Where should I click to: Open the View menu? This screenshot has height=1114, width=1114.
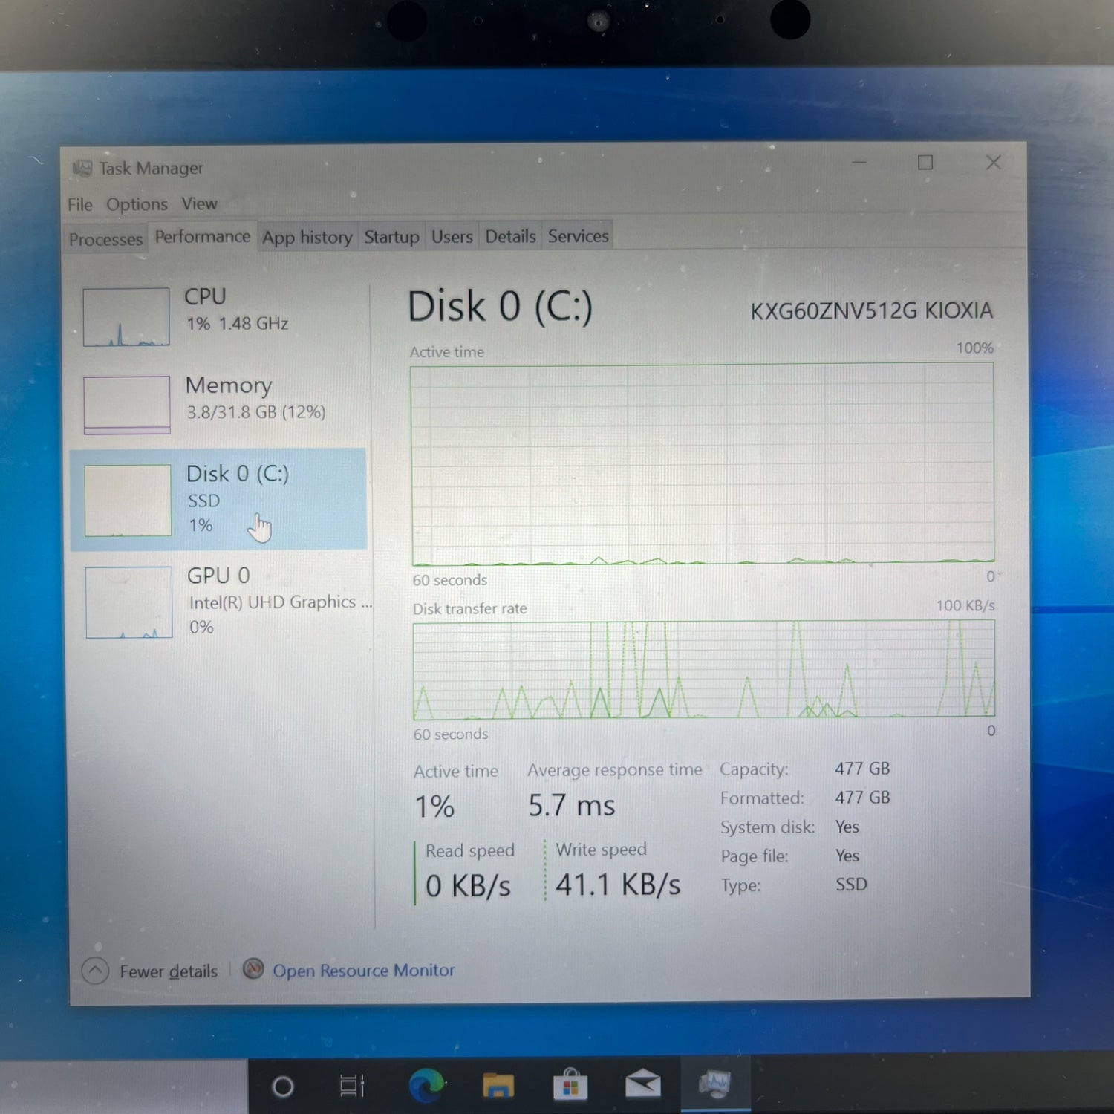[199, 203]
